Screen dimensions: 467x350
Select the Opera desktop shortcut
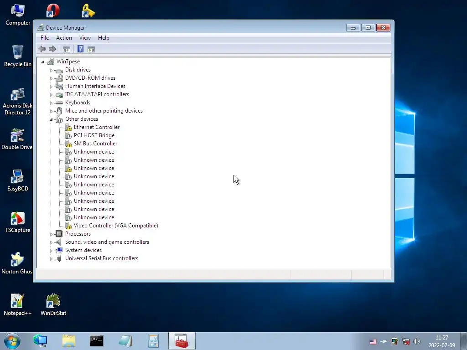[x=53, y=10]
